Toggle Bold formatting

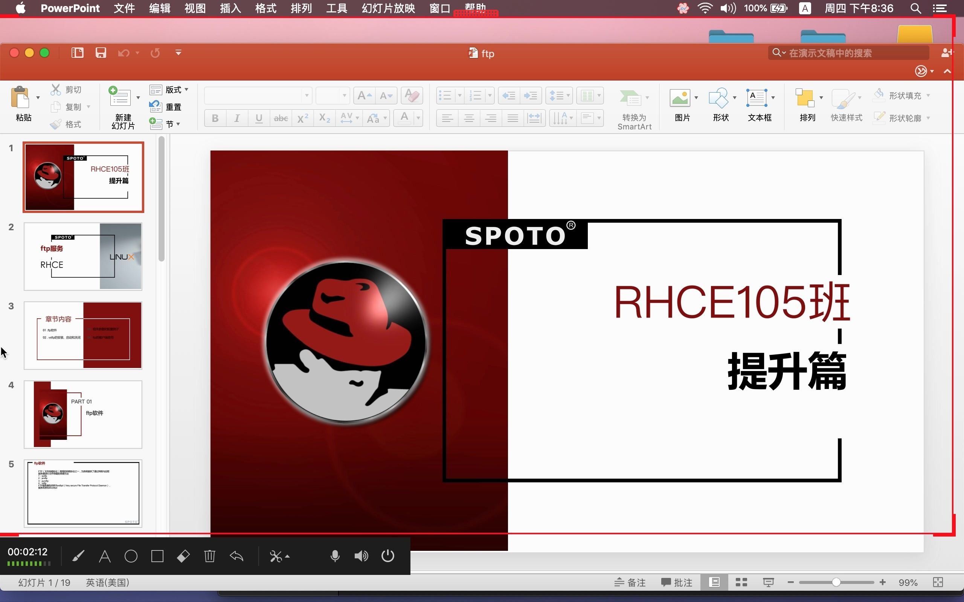tap(215, 118)
